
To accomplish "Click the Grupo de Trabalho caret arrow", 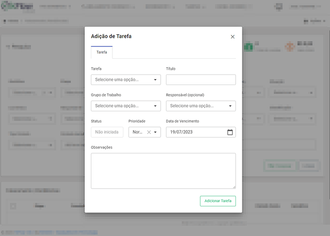I will click(x=155, y=106).
